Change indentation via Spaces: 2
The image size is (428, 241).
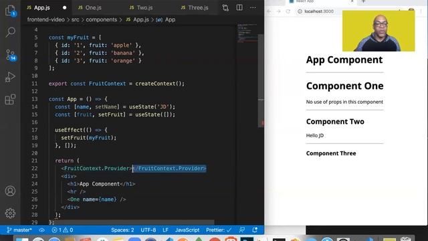(122, 230)
